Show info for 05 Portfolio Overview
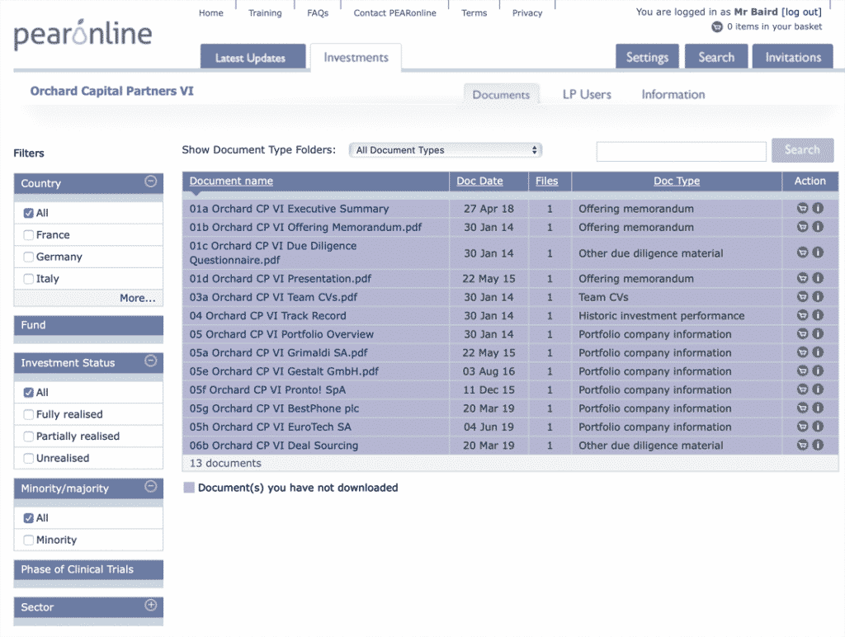The height and width of the screenshot is (637, 845). click(818, 333)
